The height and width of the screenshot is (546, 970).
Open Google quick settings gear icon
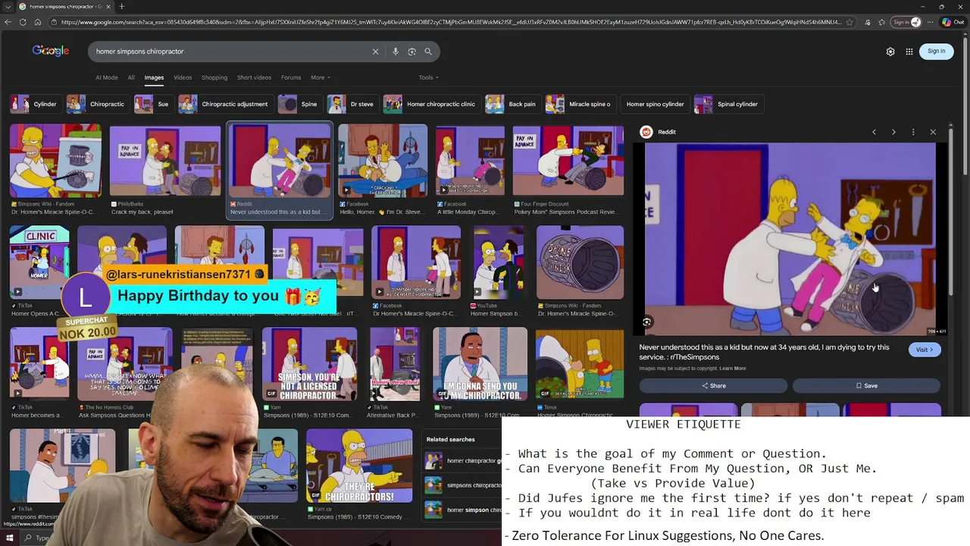(890, 52)
